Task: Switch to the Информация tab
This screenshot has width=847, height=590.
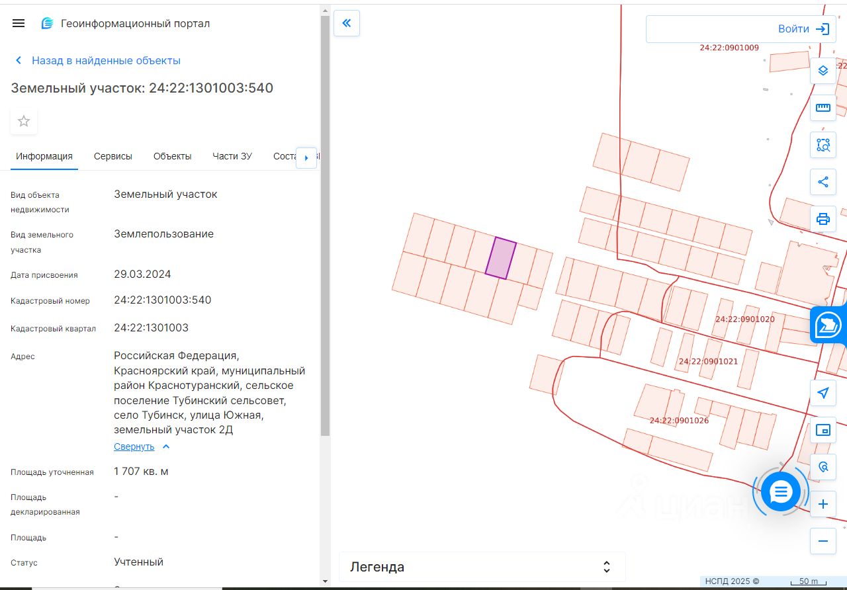Action: pos(44,156)
